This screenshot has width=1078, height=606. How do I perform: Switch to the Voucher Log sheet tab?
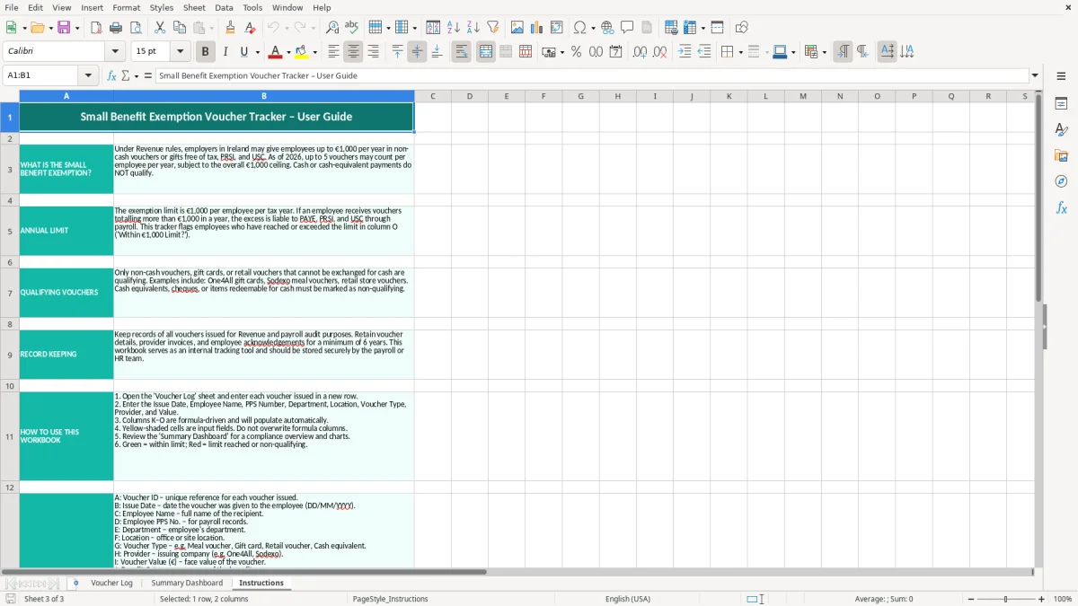pyautogui.click(x=111, y=583)
